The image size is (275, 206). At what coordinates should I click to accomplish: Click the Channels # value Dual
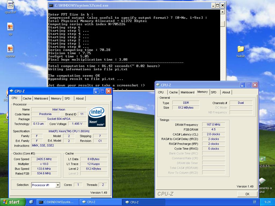(x=241, y=103)
